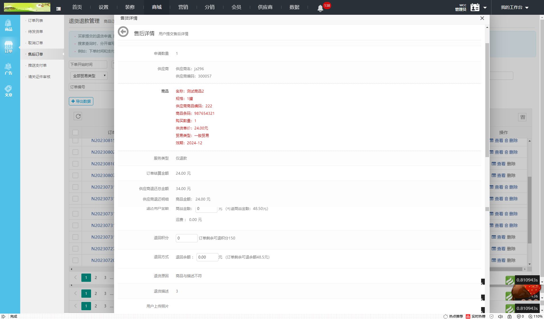Click the dialog's vertical scrollbar thumb
The height and width of the screenshot is (319, 544).
pyautogui.click(x=487, y=99)
